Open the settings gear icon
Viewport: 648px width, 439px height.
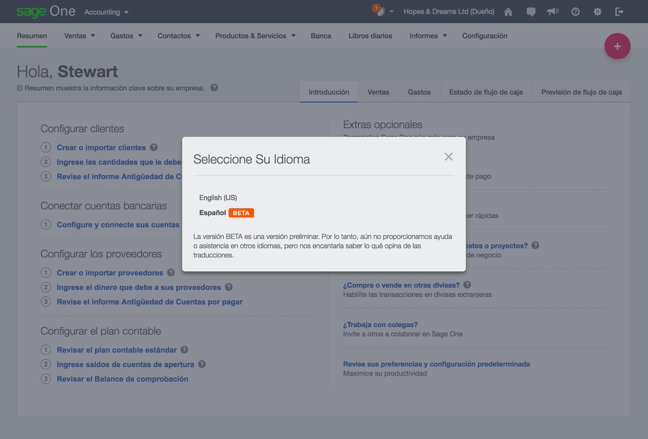pyautogui.click(x=597, y=11)
